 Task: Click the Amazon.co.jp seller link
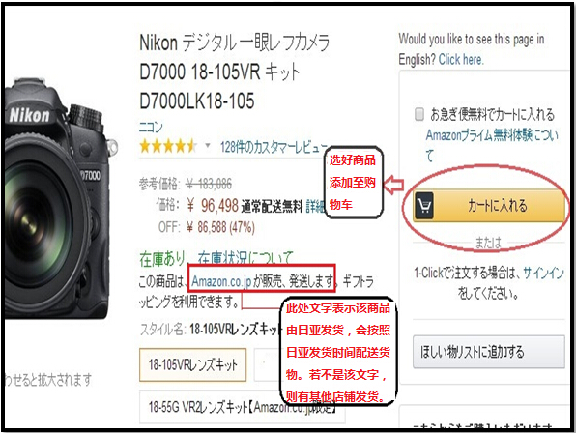tap(221, 281)
